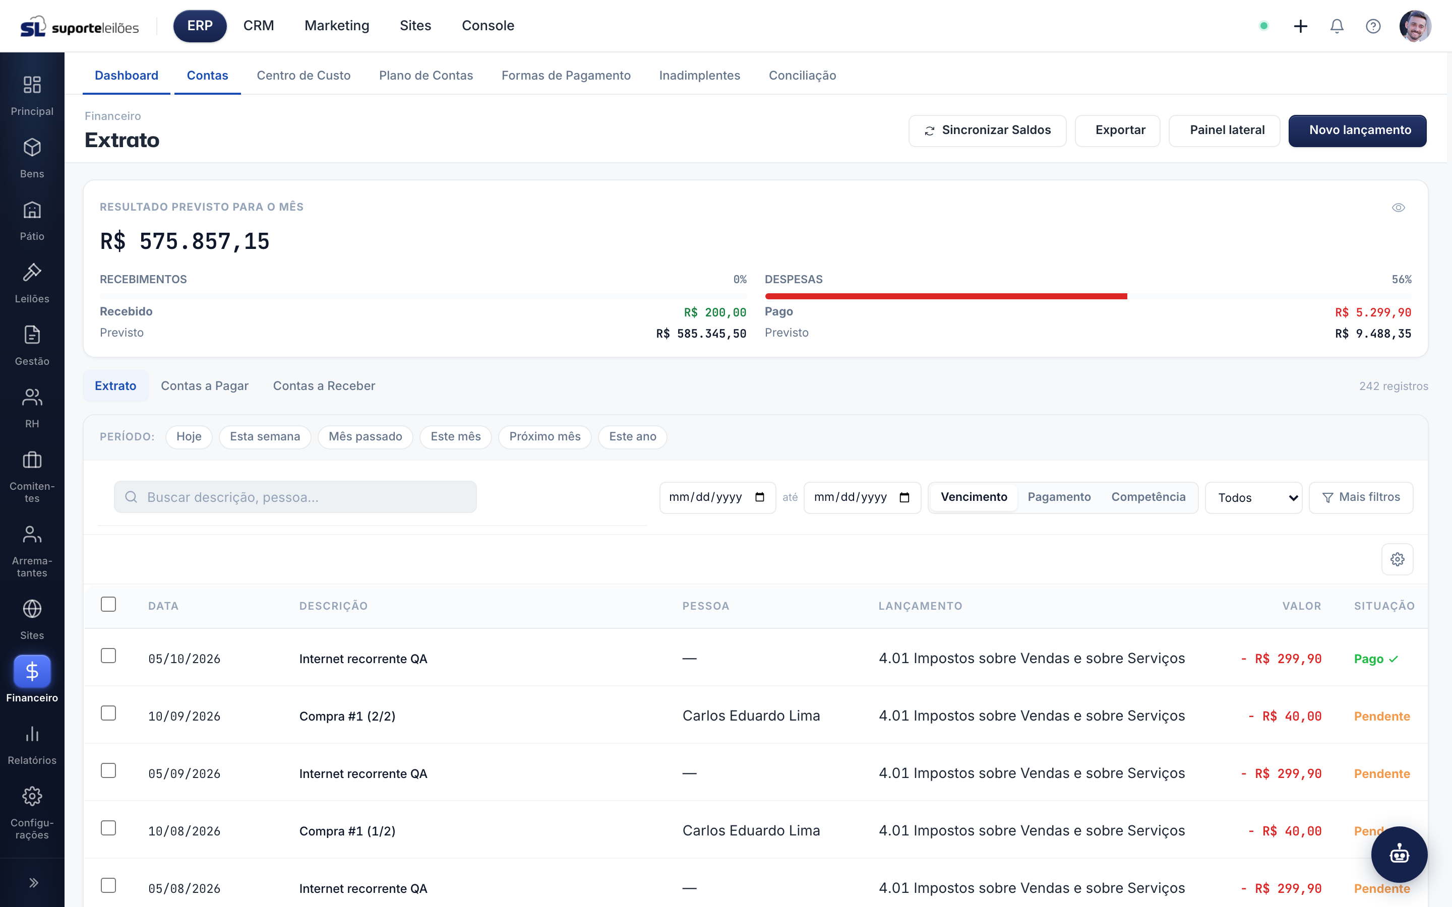The image size is (1452, 907).
Task: Switch to ERP module
Action: point(200,26)
